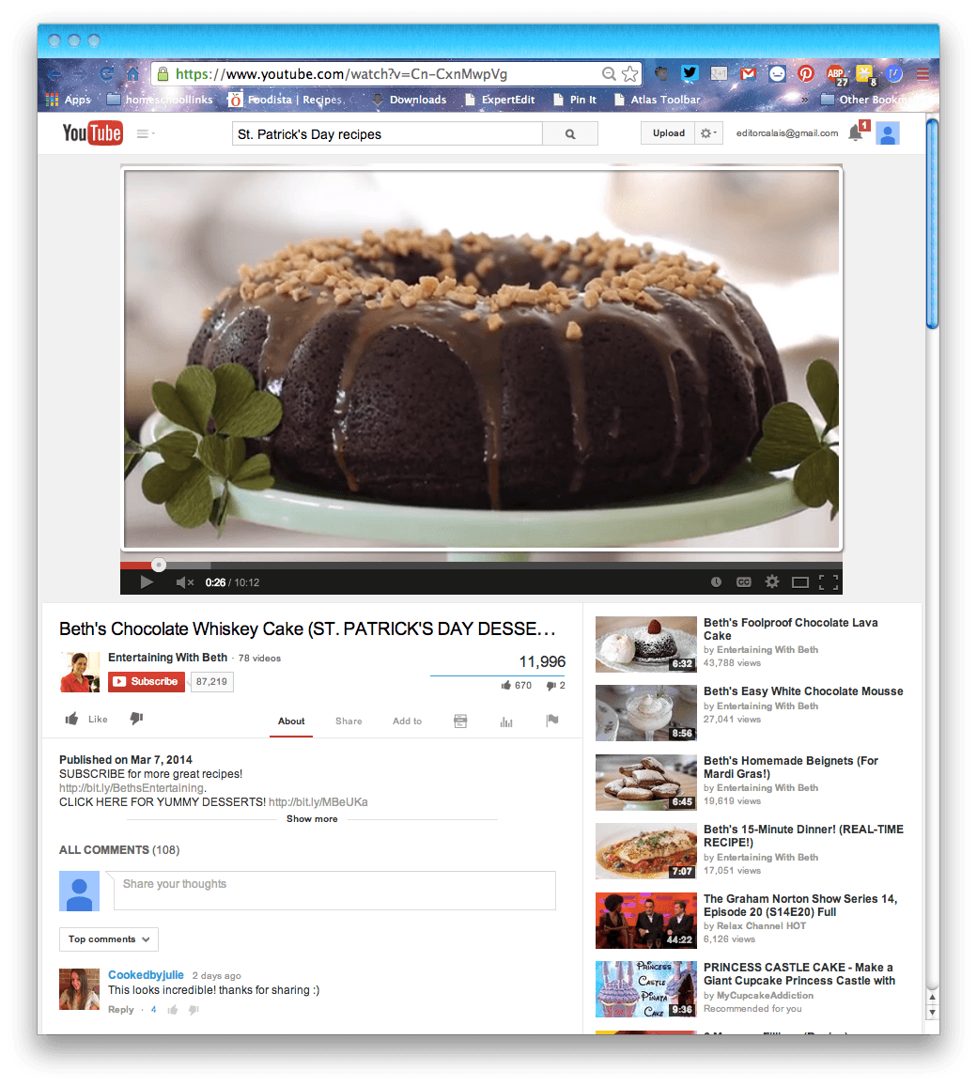Enable closed captions in the video player
Screen dimensions: 977x1086
(744, 582)
